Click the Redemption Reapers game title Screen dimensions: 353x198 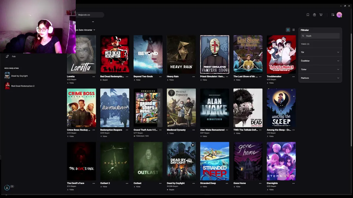tap(111, 130)
